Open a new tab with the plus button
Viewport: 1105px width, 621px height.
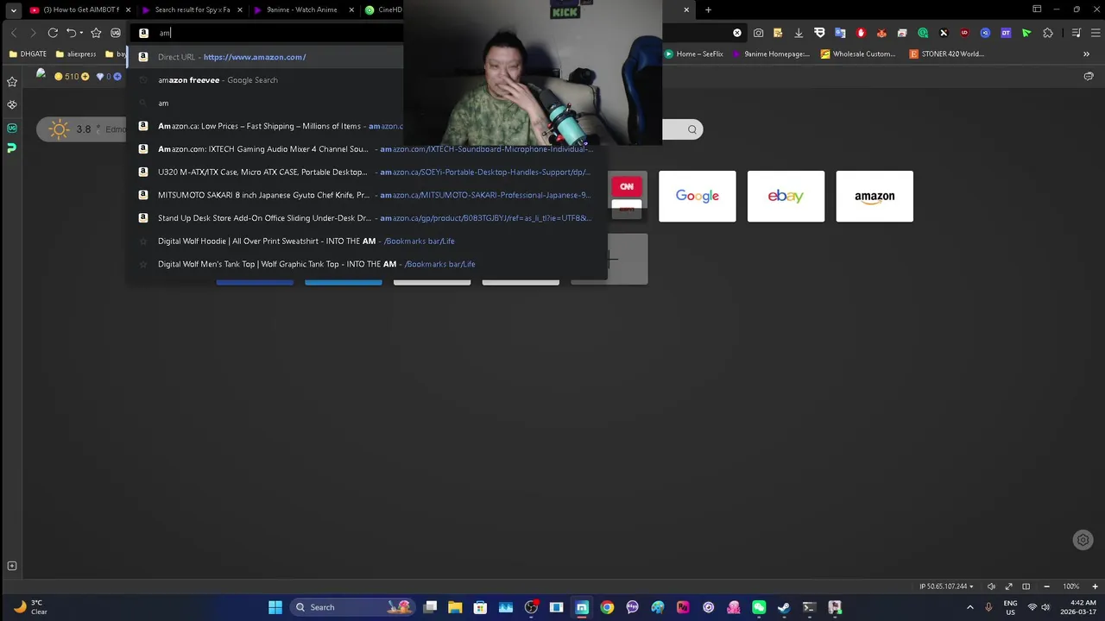coord(708,10)
